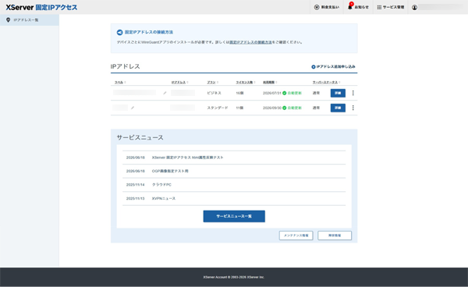The width and height of the screenshot is (468, 287).
Task: Click IPアドレス追加申し込み link
Action: (x=333, y=67)
